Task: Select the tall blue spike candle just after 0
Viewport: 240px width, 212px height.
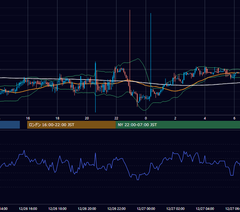Action: (151, 55)
